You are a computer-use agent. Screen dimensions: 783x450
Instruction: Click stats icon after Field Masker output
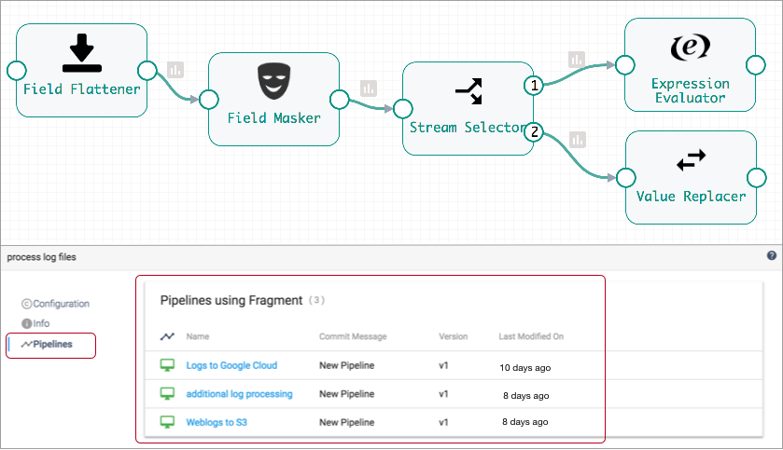pyautogui.click(x=369, y=89)
